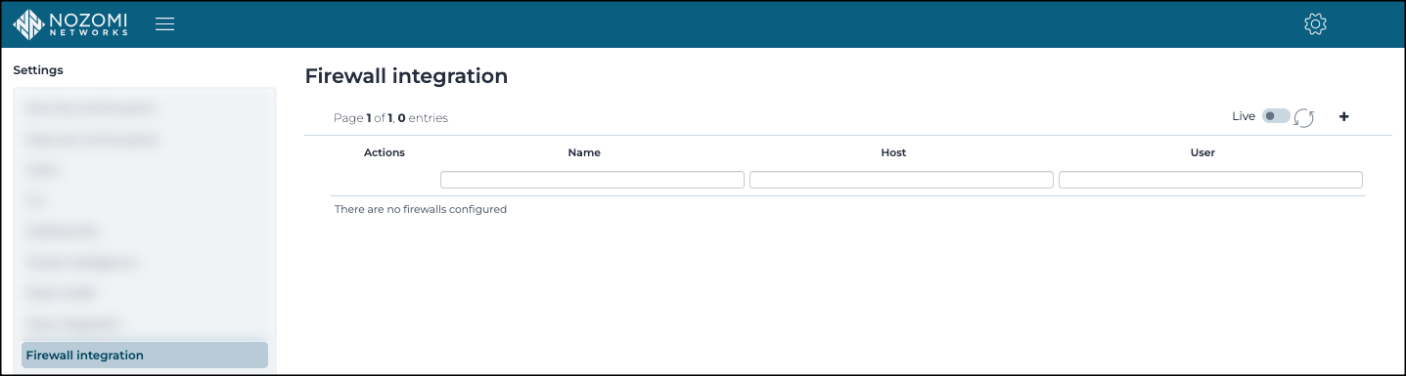Sort by the Name column header

tap(584, 152)
